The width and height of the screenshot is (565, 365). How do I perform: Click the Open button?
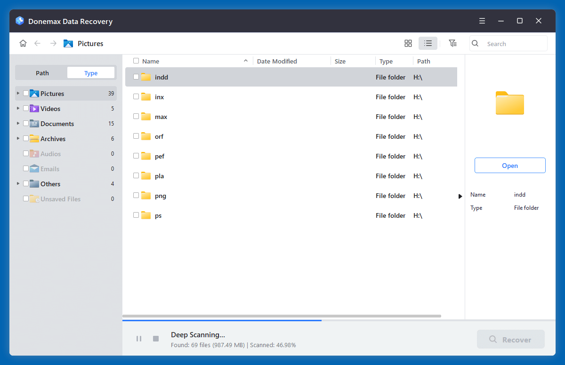pyautogui.click(x=510, y=165)
